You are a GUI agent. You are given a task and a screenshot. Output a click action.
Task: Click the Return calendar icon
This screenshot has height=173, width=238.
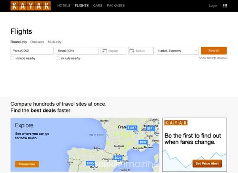132,51
